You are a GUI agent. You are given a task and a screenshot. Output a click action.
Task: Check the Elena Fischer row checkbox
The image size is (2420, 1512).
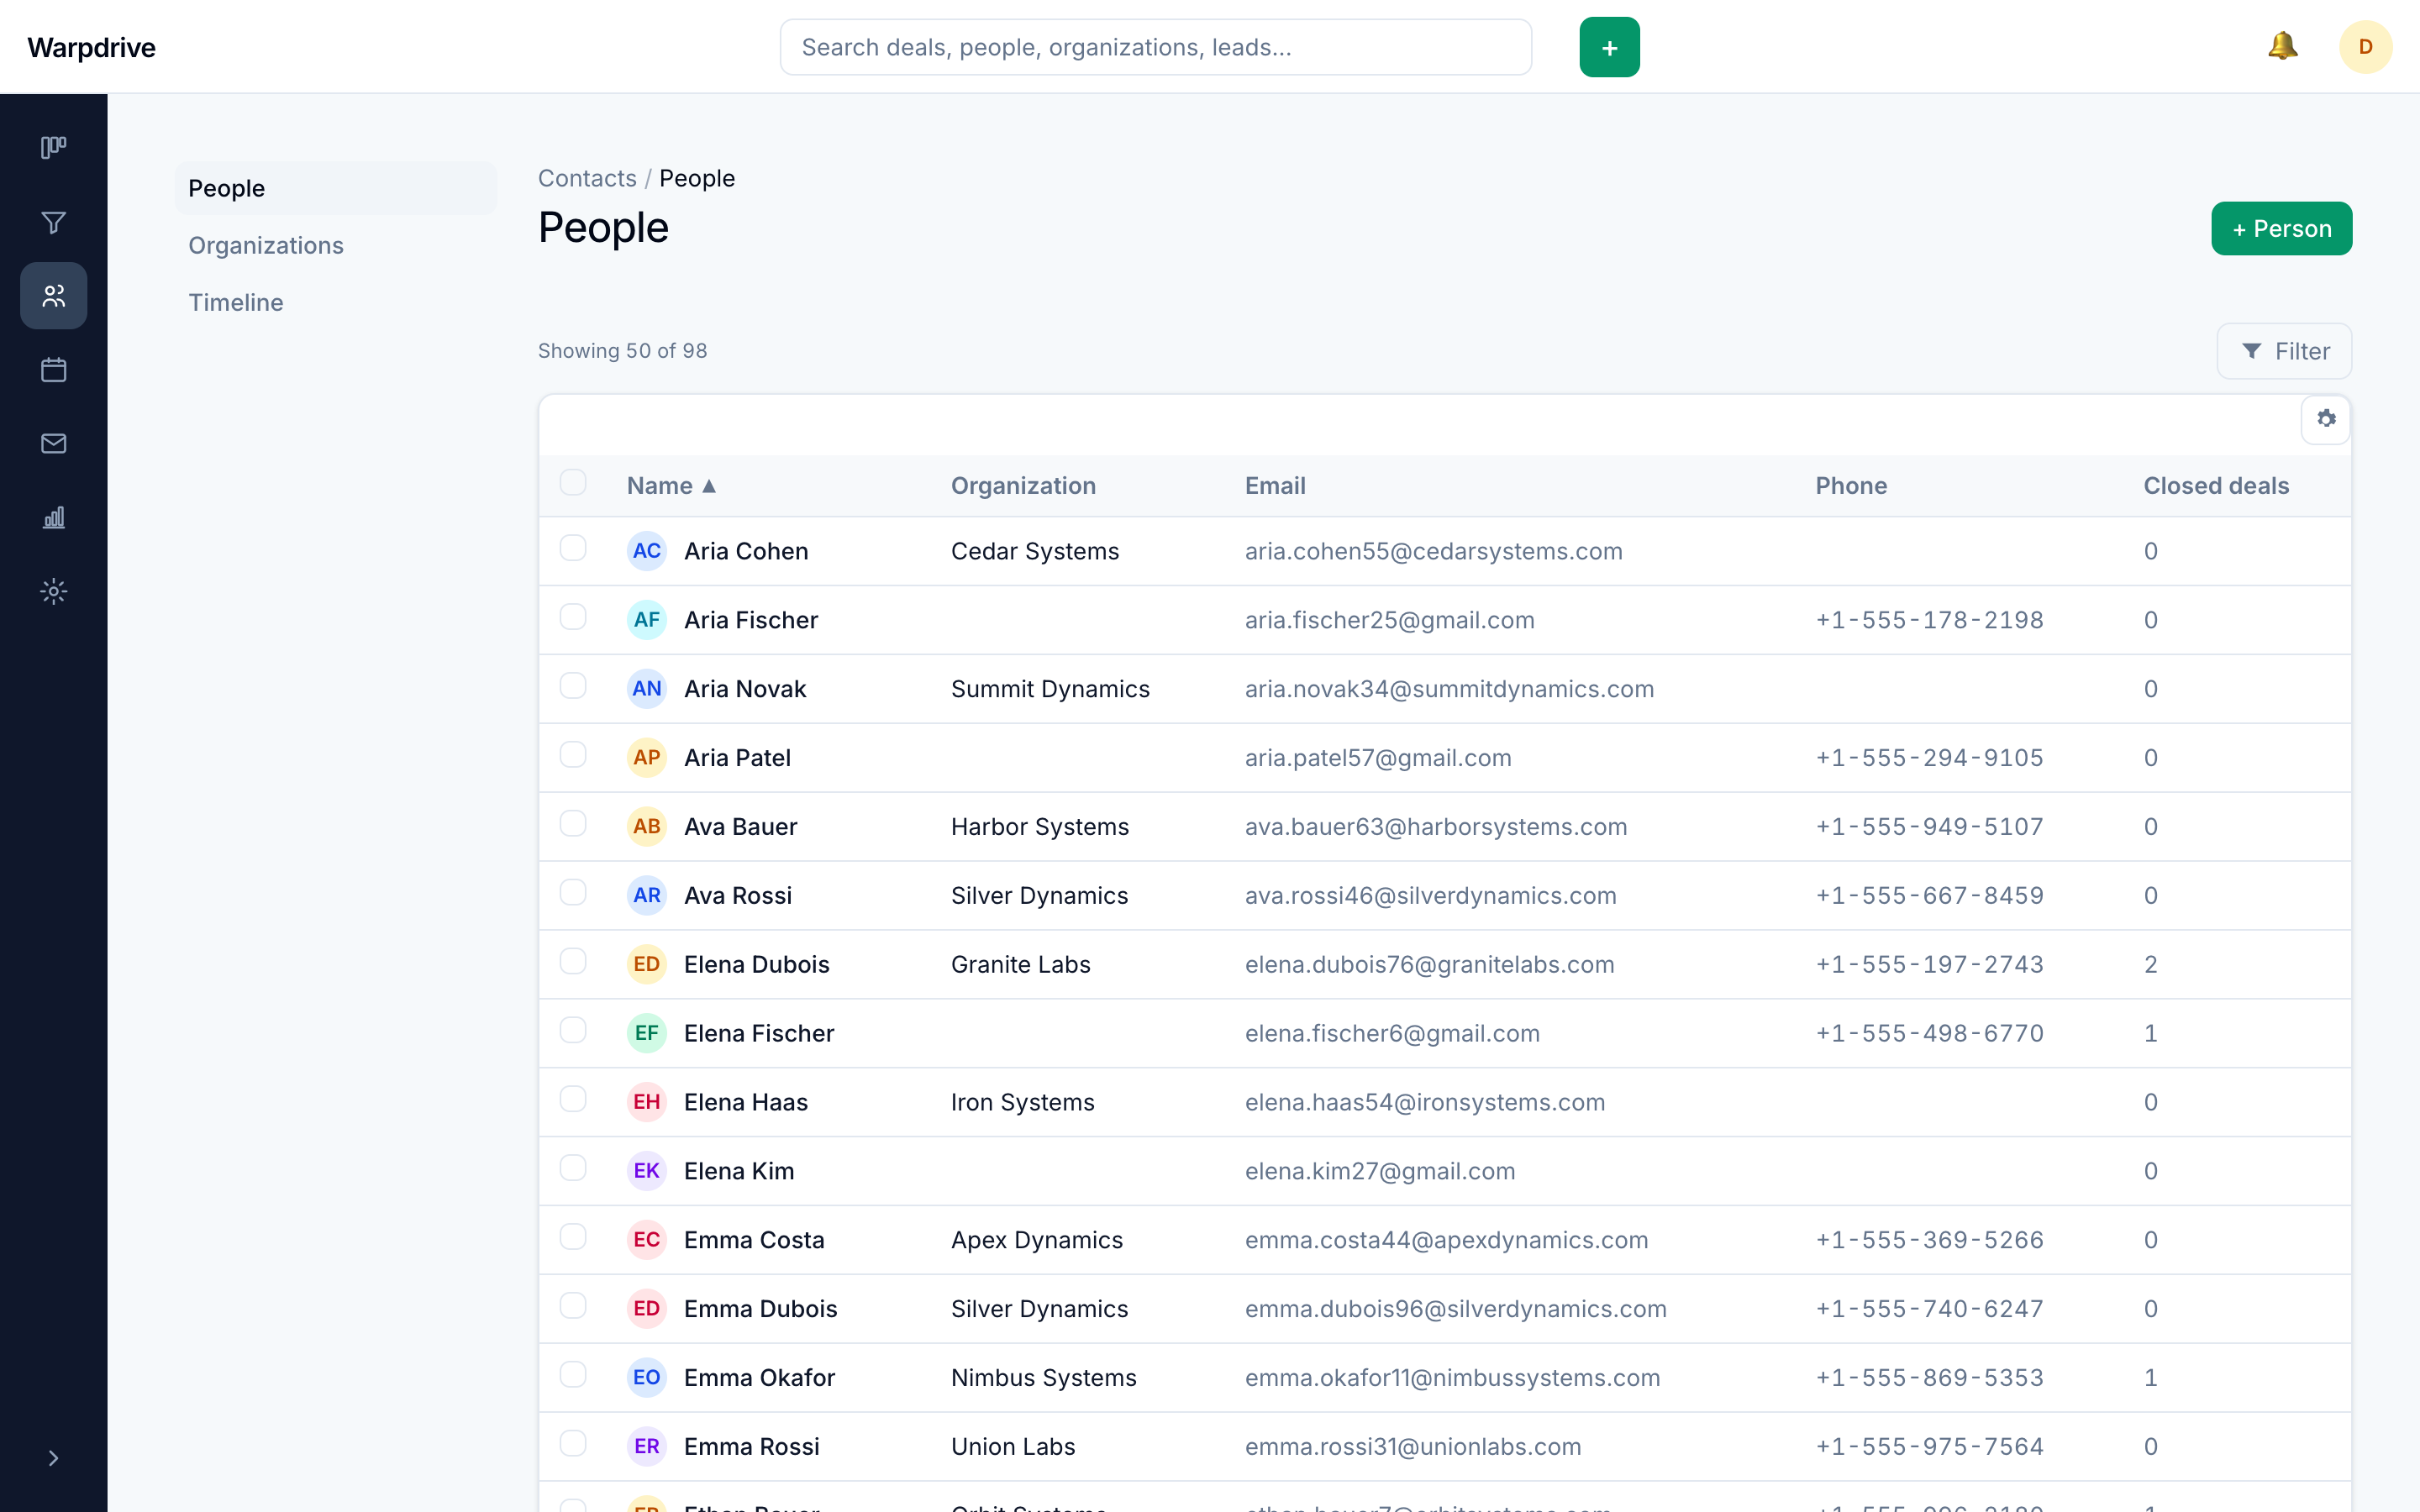tap(573, 1030)
